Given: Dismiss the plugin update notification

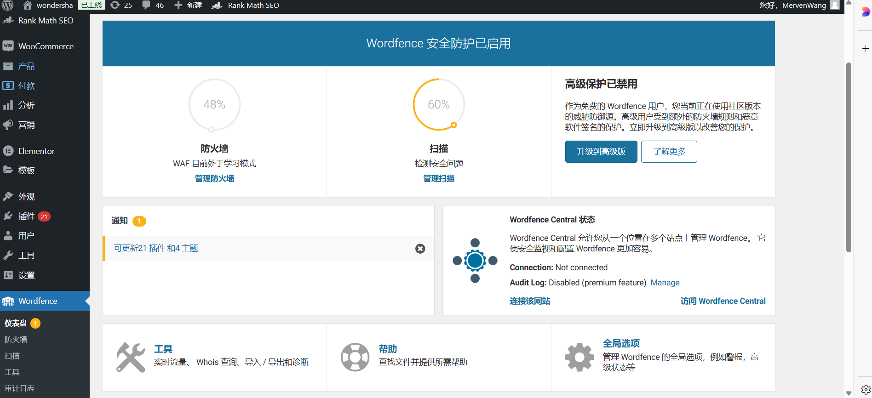Looking at the screenshot, I should (420, 249).
